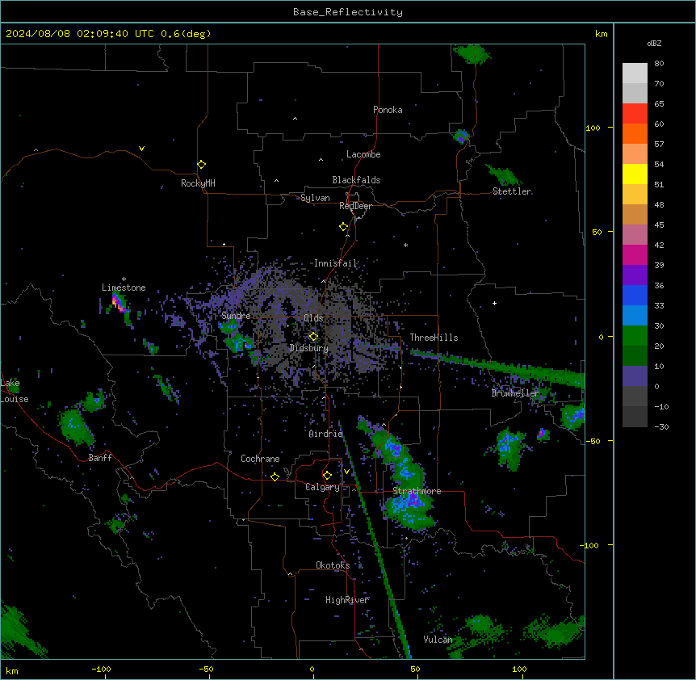Image resolution: width=696 pixels, height=680 pixels.
Task: Click the Airdrie city label
Action: (x=326, y=434)
